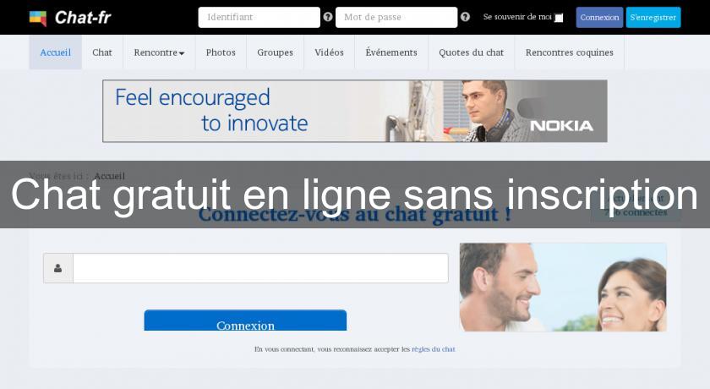Viewport: 710px width, 389px height.
Task: Open the règles du chat link
Action: tap(434, 349)
